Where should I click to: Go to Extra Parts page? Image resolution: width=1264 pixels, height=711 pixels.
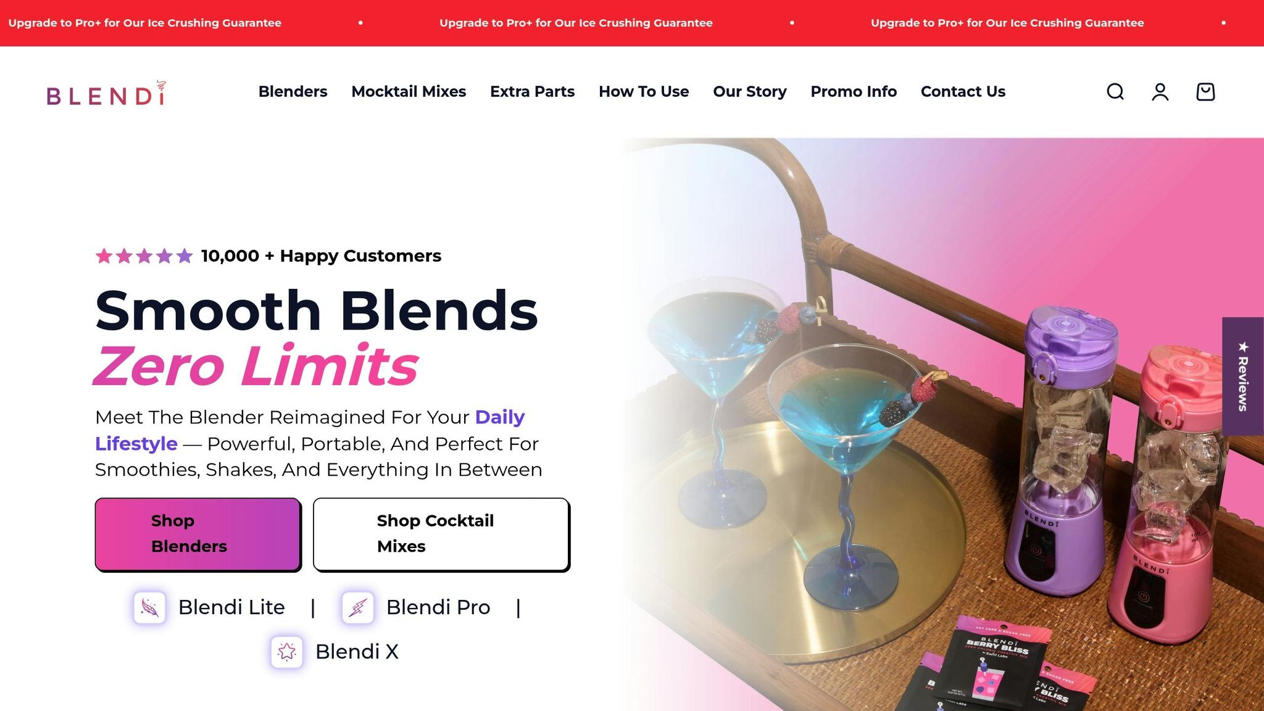click(x=532, y=91)
